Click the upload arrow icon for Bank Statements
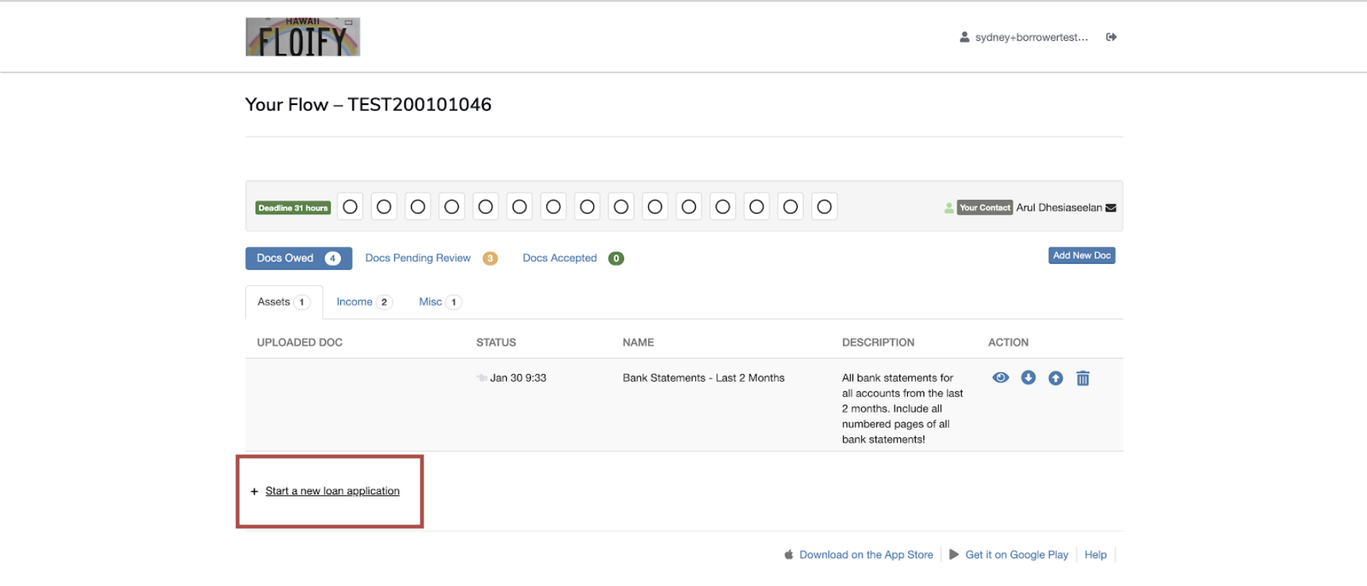Image resolution: width=1367 pixels, height=586 pixels. [1055, 378]
